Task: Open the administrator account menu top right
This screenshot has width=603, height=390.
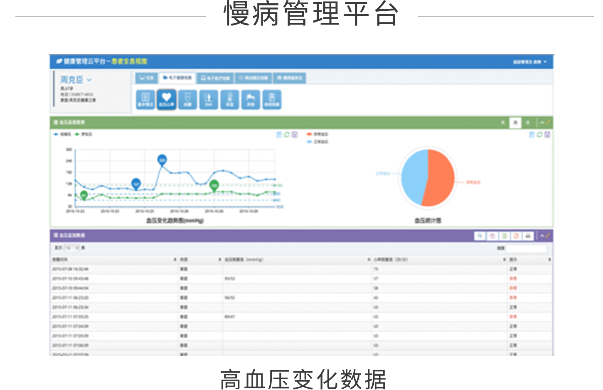Action: pos(529,62)
